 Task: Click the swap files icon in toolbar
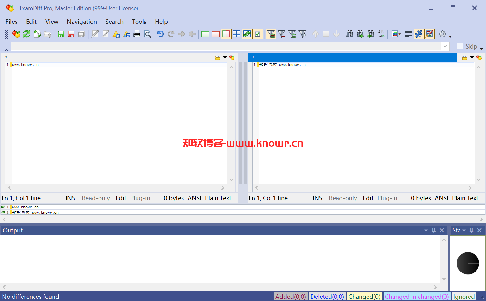pyautogui.click(x=37, y=34)
